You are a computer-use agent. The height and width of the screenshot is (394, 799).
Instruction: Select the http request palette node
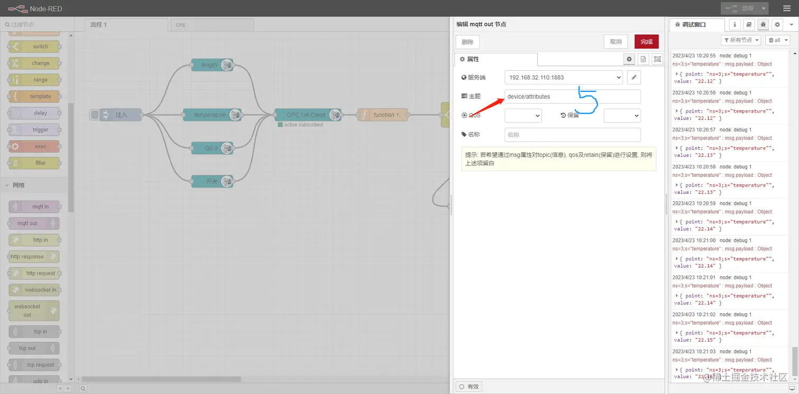(34, 273)
